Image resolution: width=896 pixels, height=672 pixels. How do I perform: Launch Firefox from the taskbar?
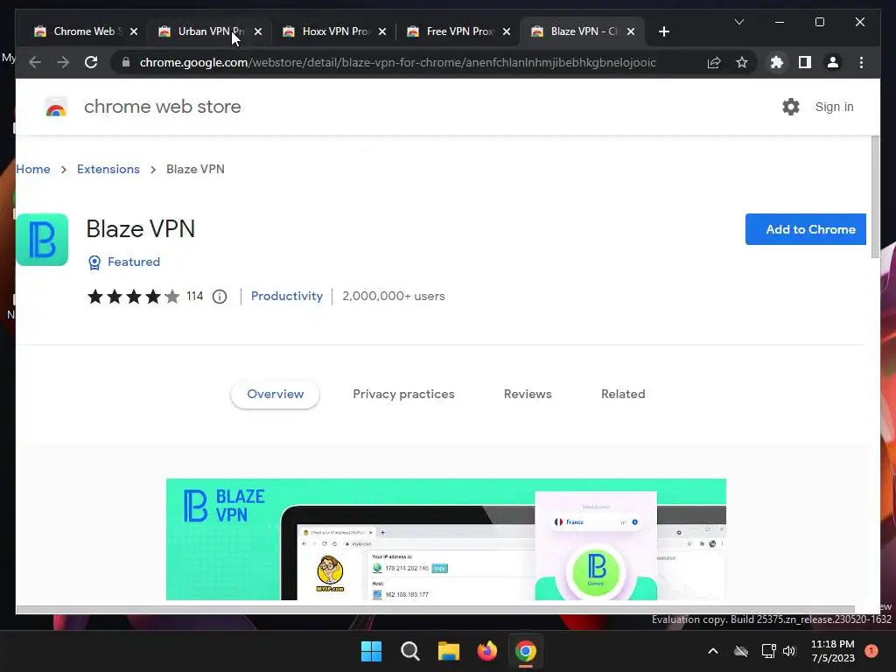486,651
